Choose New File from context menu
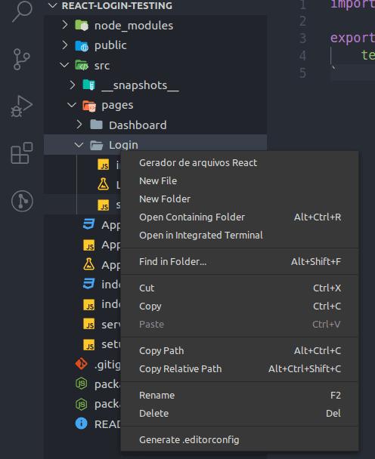 [x=239, y=181]
